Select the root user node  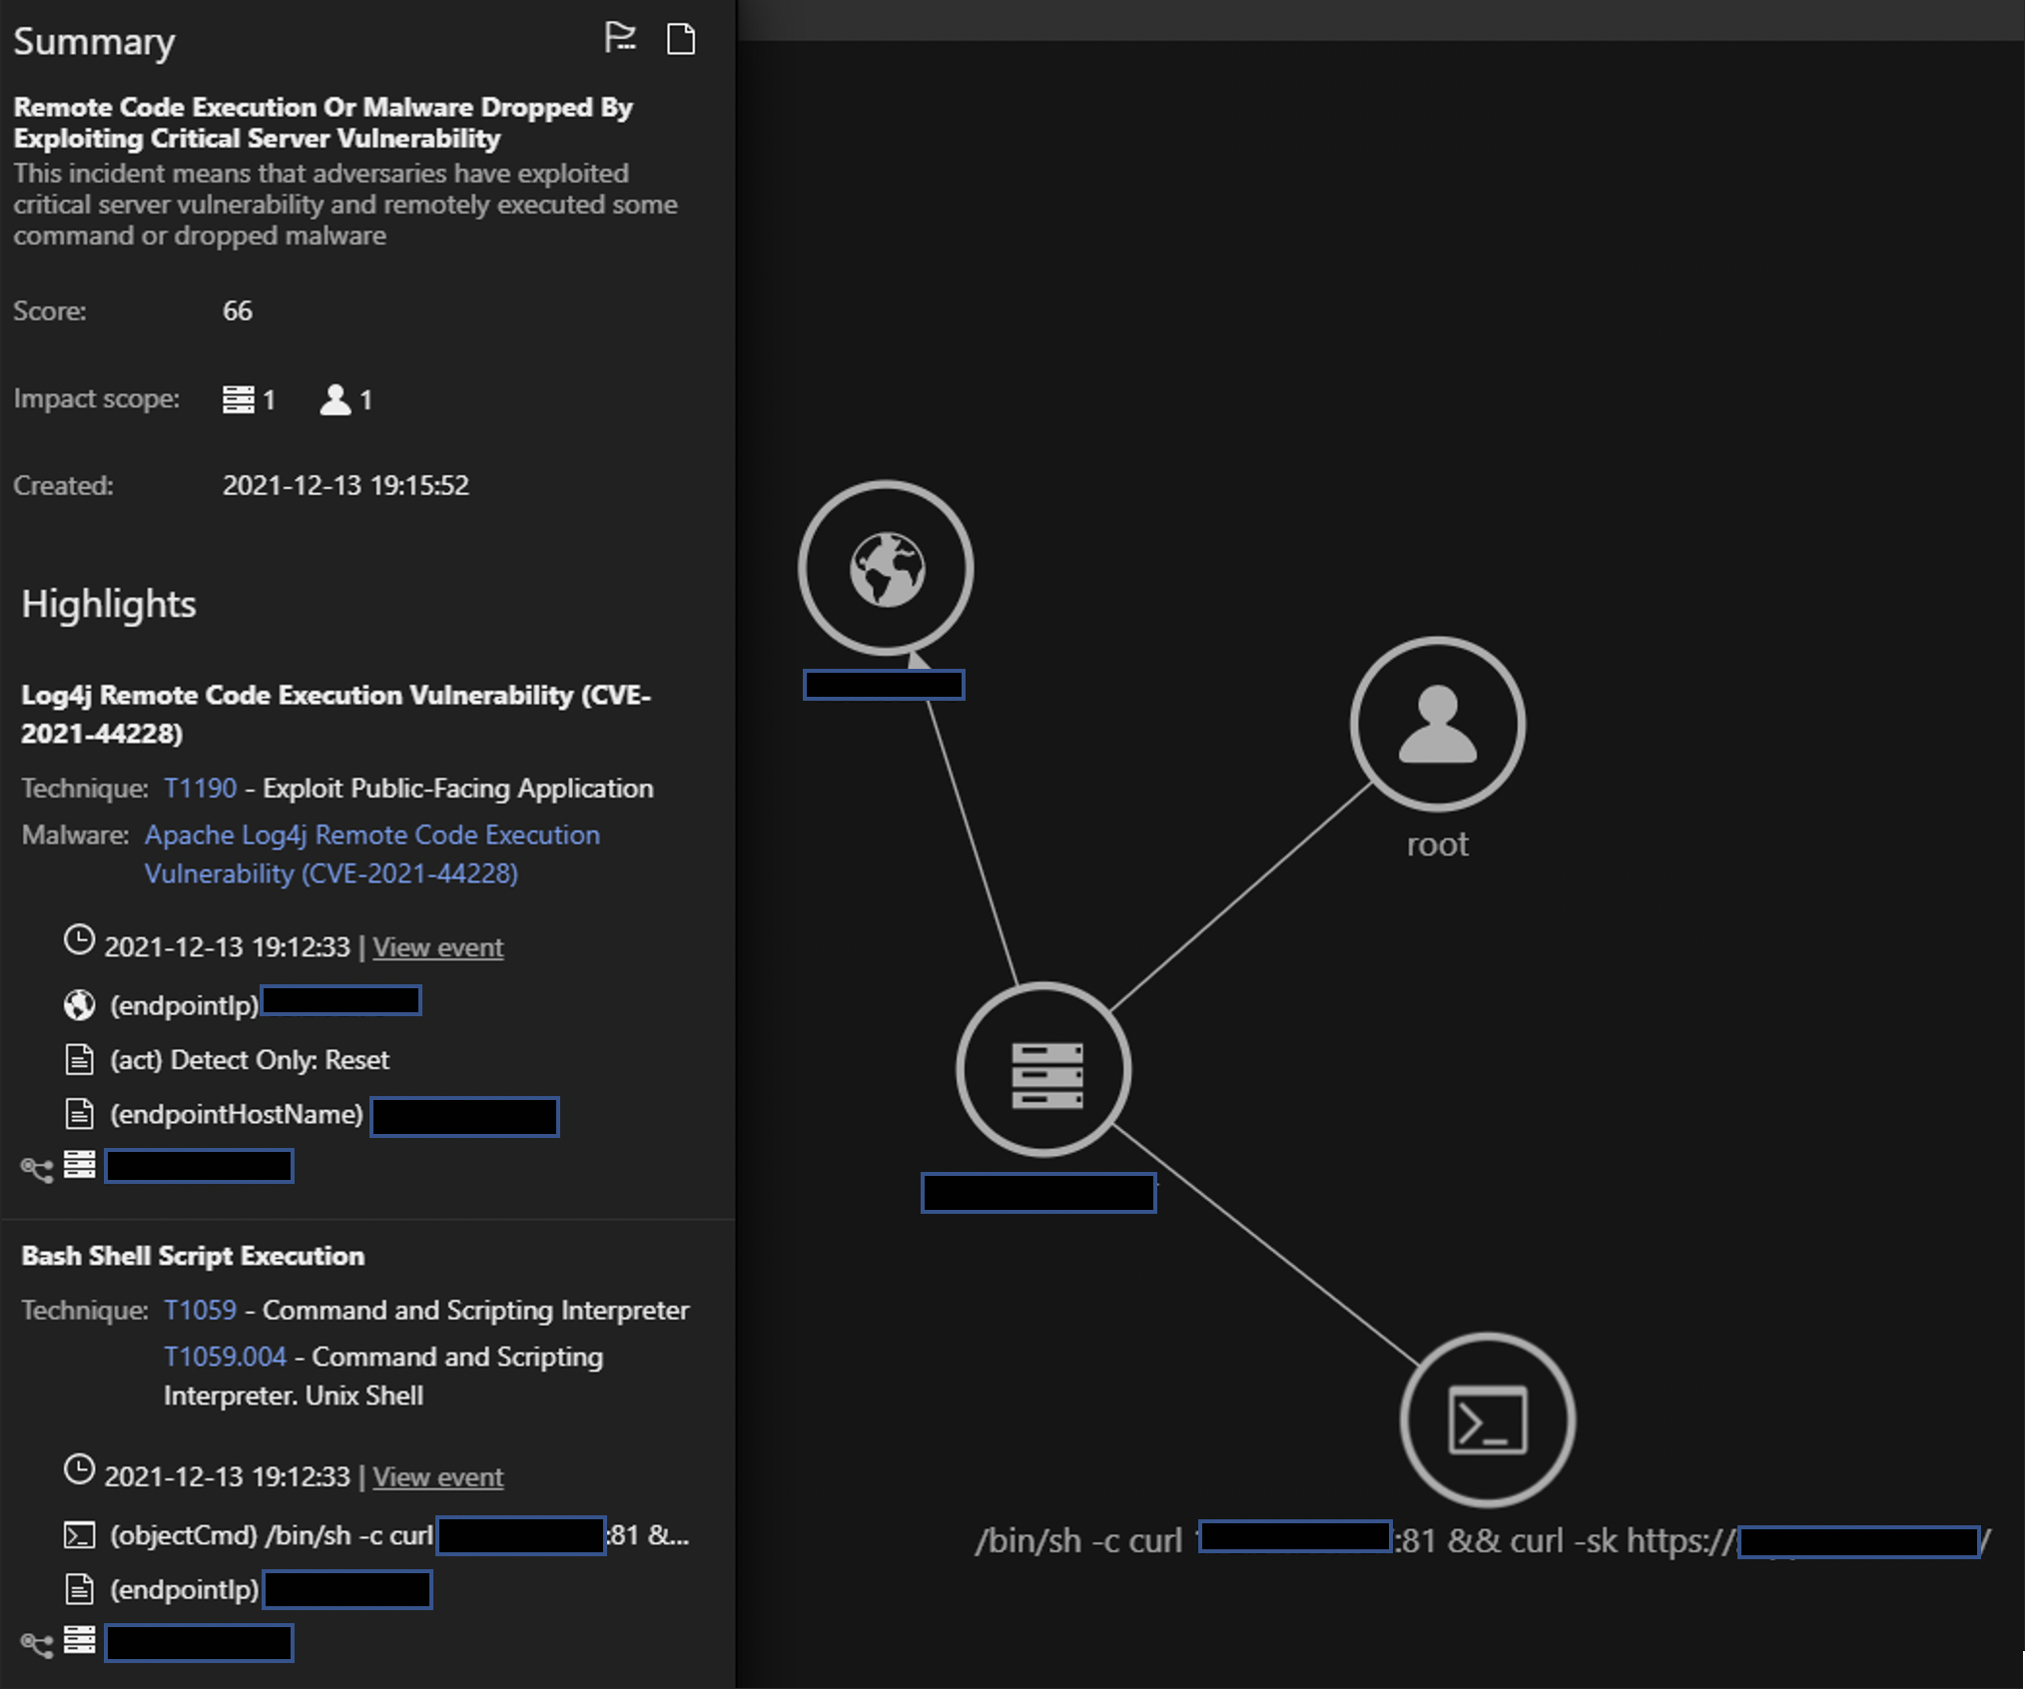(x=1437, y=724)
